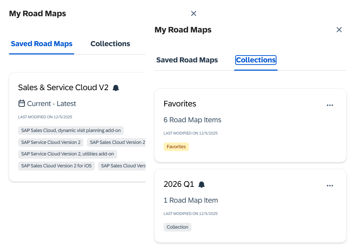Click SAP Sales Cloud Version 2 for iOS tag

pyautogui.click(x=56, y=166)
